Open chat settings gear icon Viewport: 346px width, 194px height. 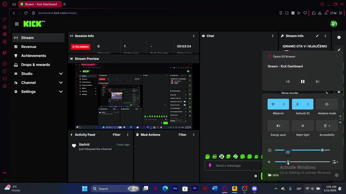pyautogui.click(x=256, y=176)
